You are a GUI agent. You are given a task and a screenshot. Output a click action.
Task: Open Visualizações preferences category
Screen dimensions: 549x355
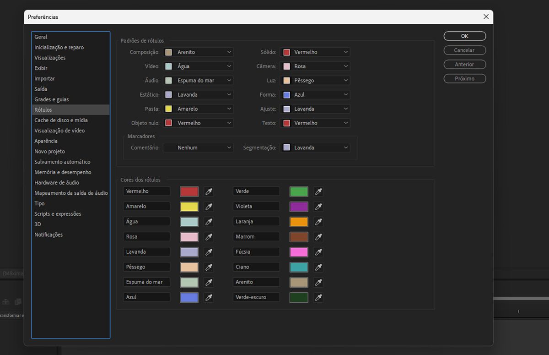(70, 58)
